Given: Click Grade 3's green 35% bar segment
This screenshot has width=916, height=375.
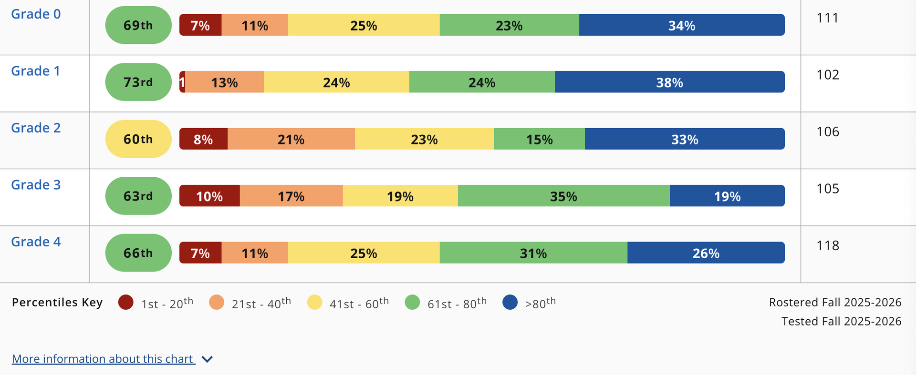Looking at the screenshot, I should [563, 196].
